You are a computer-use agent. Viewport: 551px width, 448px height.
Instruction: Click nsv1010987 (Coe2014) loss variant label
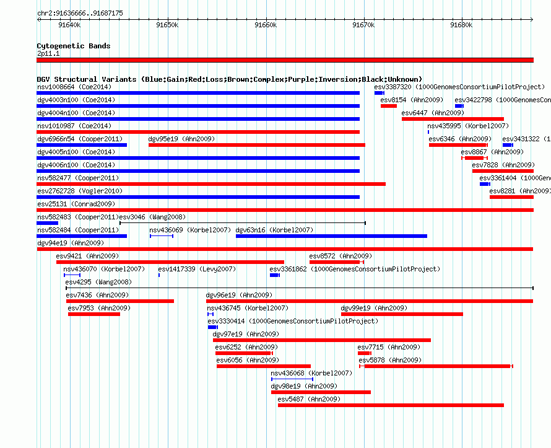74,126
